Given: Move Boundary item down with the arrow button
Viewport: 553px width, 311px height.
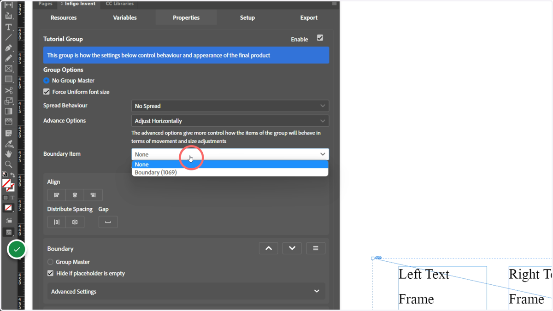Looking at the screenshot, I should coord(292,248).
